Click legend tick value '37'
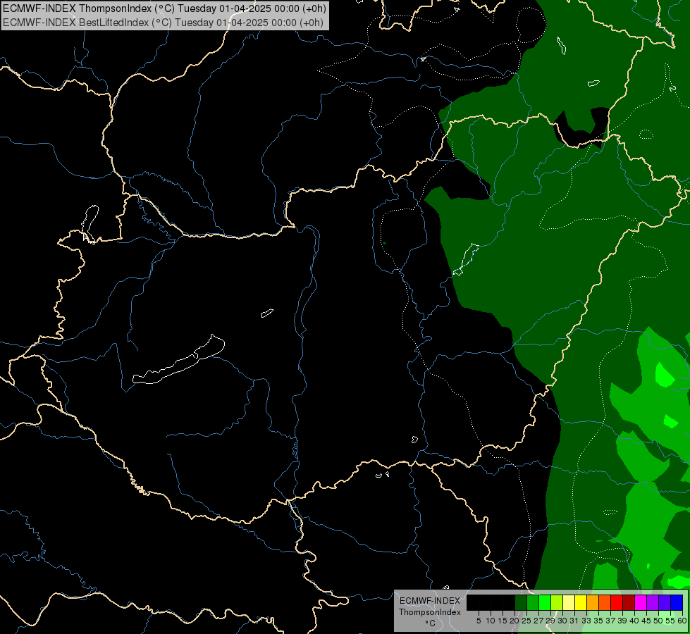690x634 pixels. (610, 621)
